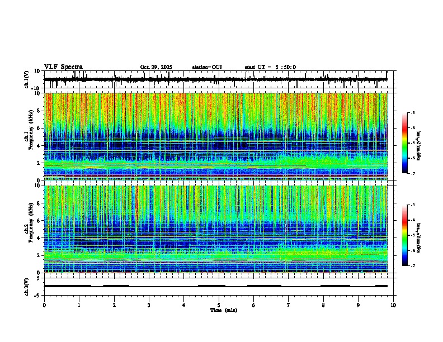Click the ch.2 'Frequency (kHz)' axis label
Screen dimensions: 443x342
(x=31, y=222)
